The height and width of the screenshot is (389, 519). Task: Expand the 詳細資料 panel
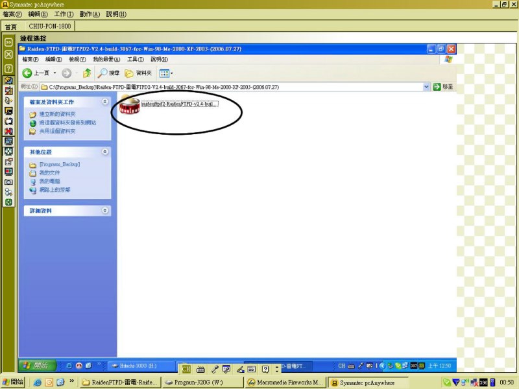105,210
